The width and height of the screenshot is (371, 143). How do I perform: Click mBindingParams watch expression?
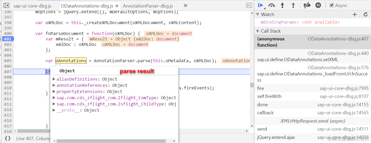(300, 22)
